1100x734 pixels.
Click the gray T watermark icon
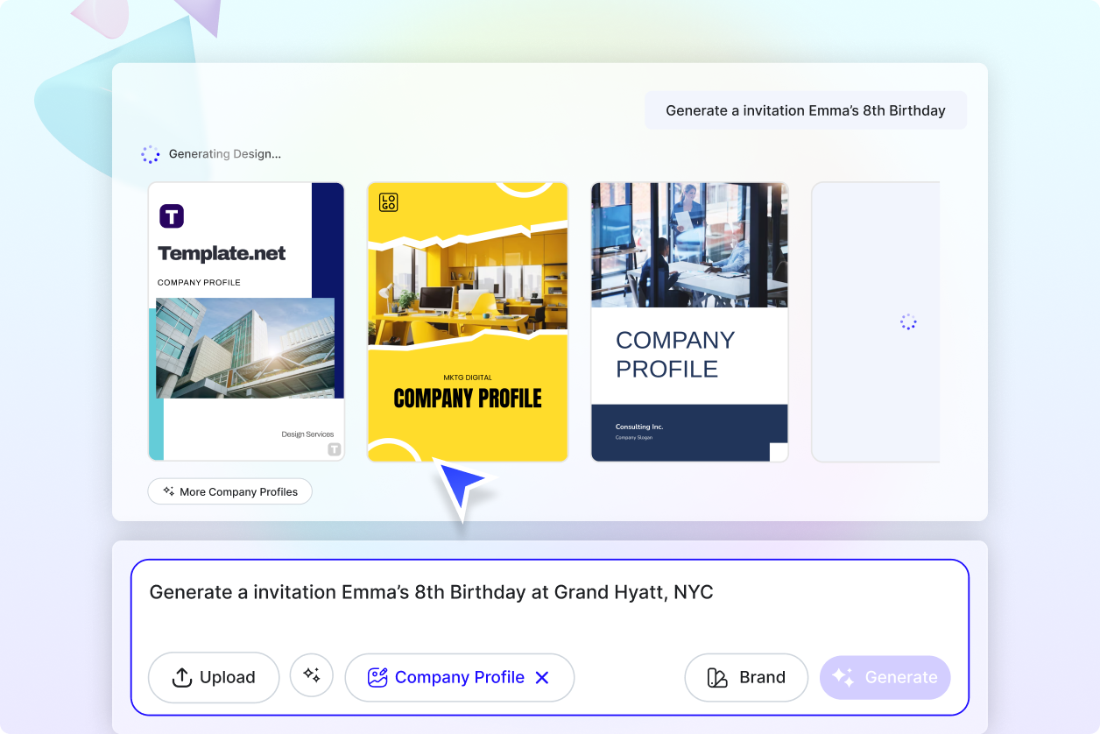click(x=334, y=449)
